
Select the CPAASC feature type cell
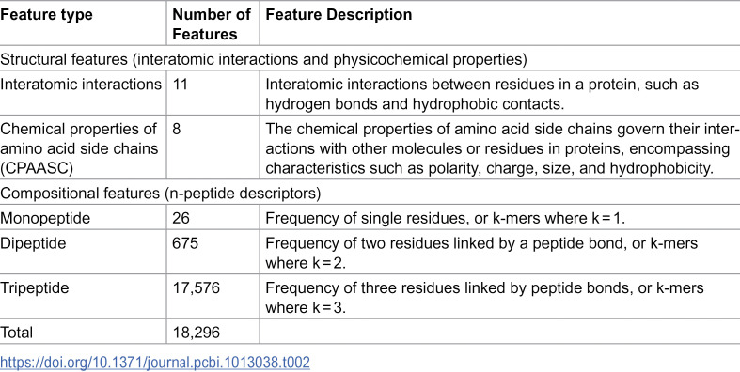point(78,148)
